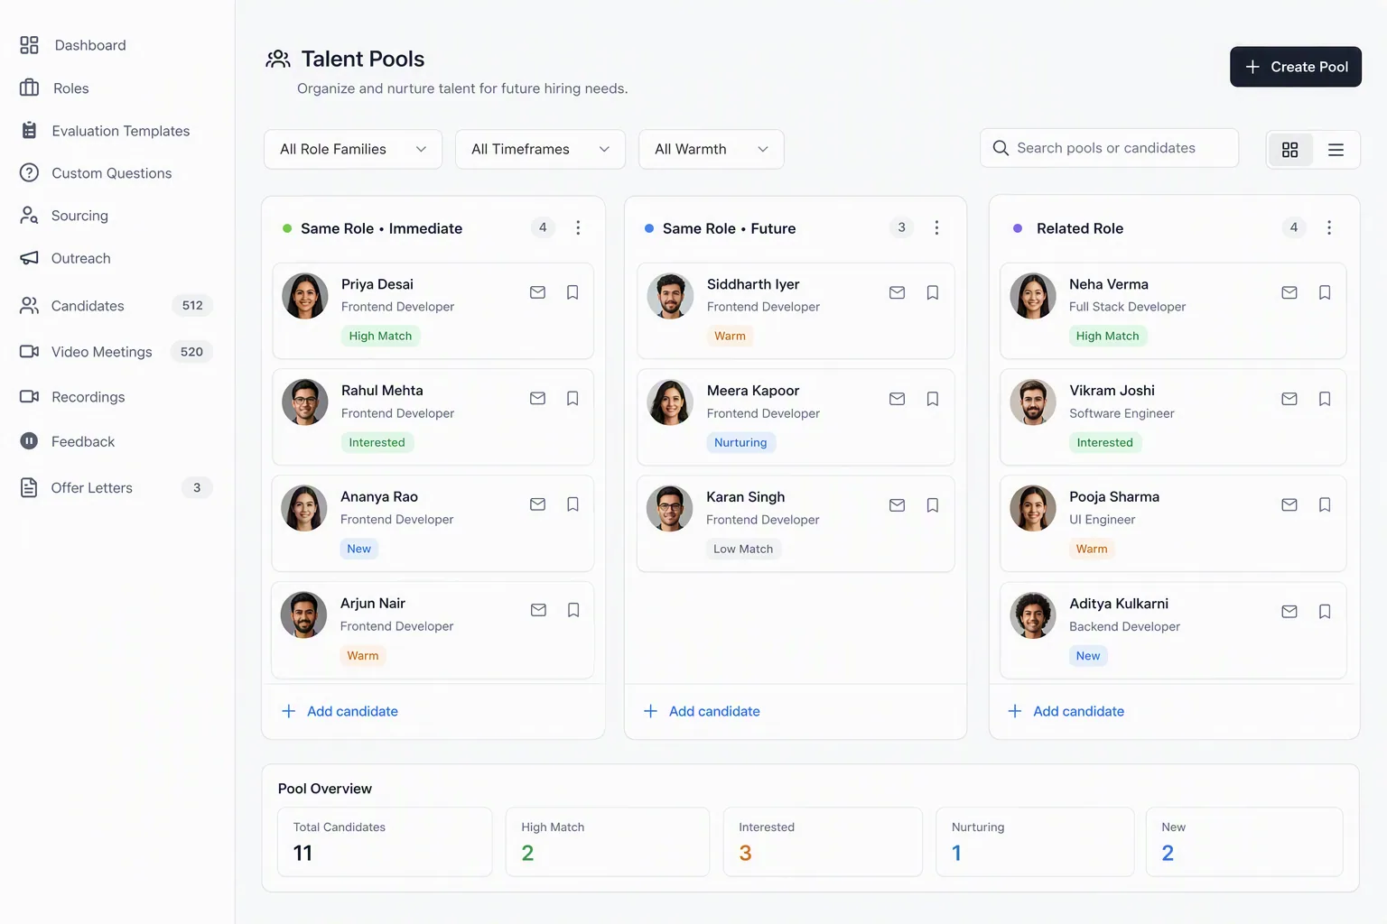Add candidate to Related Role pool

click(1066, 711)
